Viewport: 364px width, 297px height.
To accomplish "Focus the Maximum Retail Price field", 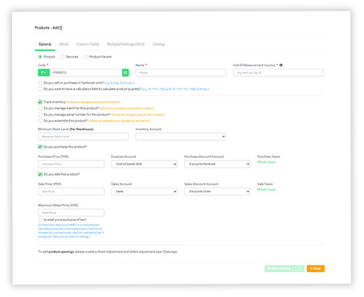I will pos(71,213).
